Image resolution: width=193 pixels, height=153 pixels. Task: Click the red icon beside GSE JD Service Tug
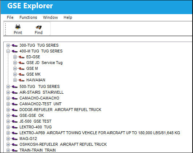click(22, 63)
